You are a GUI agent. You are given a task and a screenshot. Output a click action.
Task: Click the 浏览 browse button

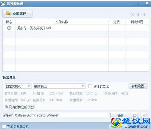(x=120, y=115)
